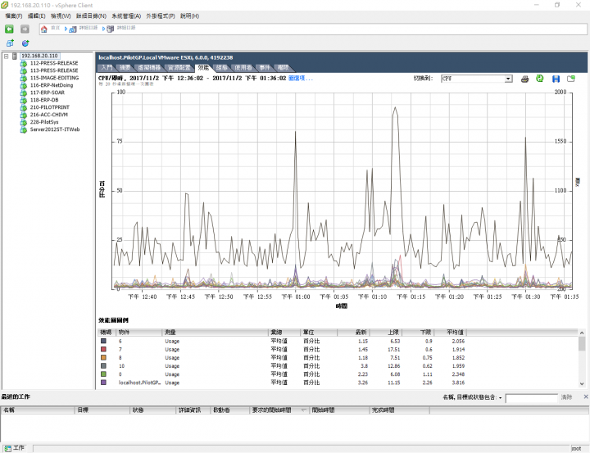Open the Home icon in navigation bar
Image resolution: width=590 pixels, height=453 pixels.
point(44,29)
